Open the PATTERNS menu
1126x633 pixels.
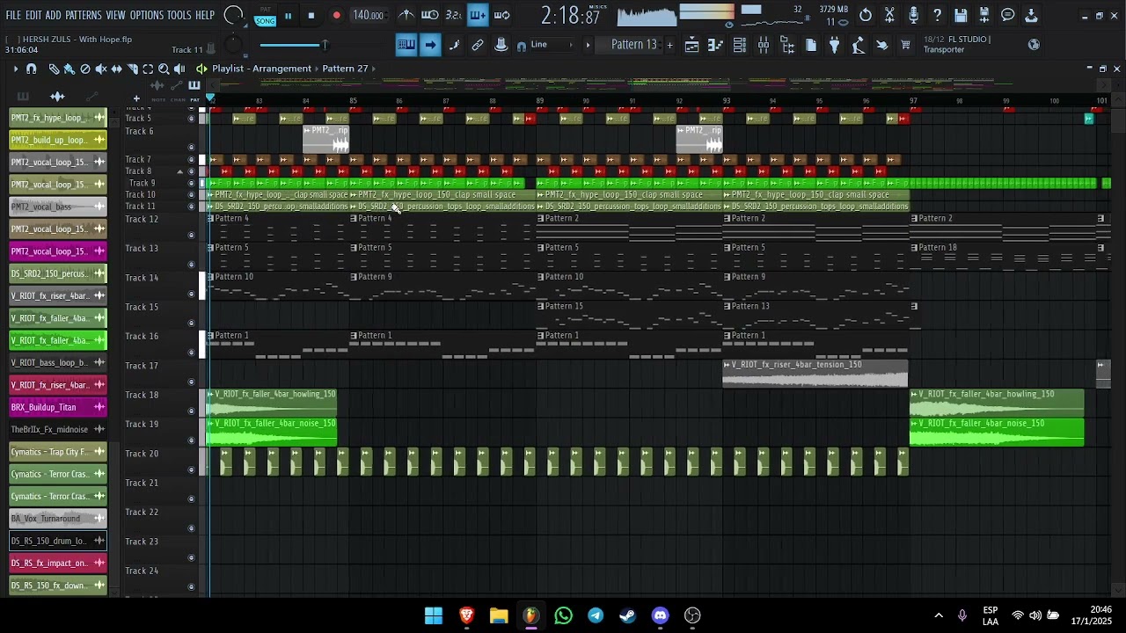pyautogui.click(x=84, y=16)
